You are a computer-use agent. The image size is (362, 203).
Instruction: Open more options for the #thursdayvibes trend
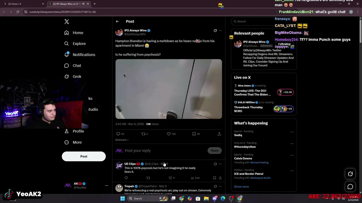(292, 144)
